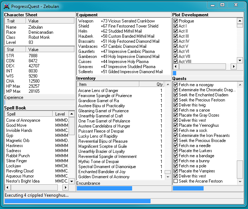Click Plot Development scroll up arrow

[x=240, y=21]
